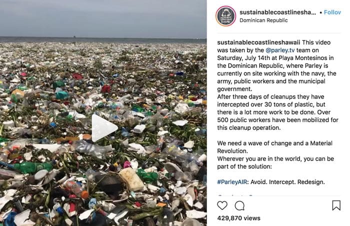Screen dimensions: 350x226
Task: Visit the @parley.tv mention
Action: [280, 50]
